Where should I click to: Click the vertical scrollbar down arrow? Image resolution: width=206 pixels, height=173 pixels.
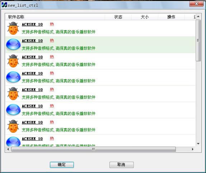[x=198, y=143]
